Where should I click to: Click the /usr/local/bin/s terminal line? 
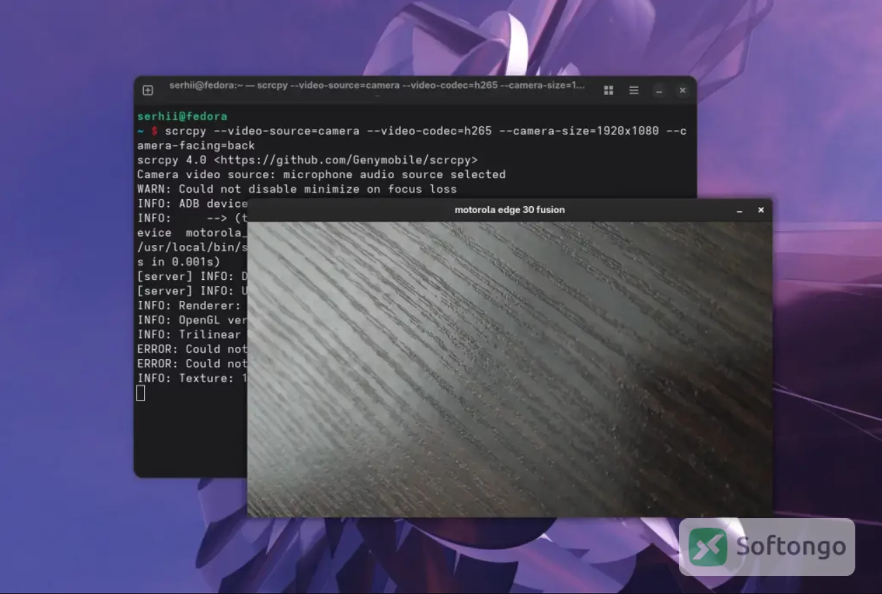(x=192, y=248)
